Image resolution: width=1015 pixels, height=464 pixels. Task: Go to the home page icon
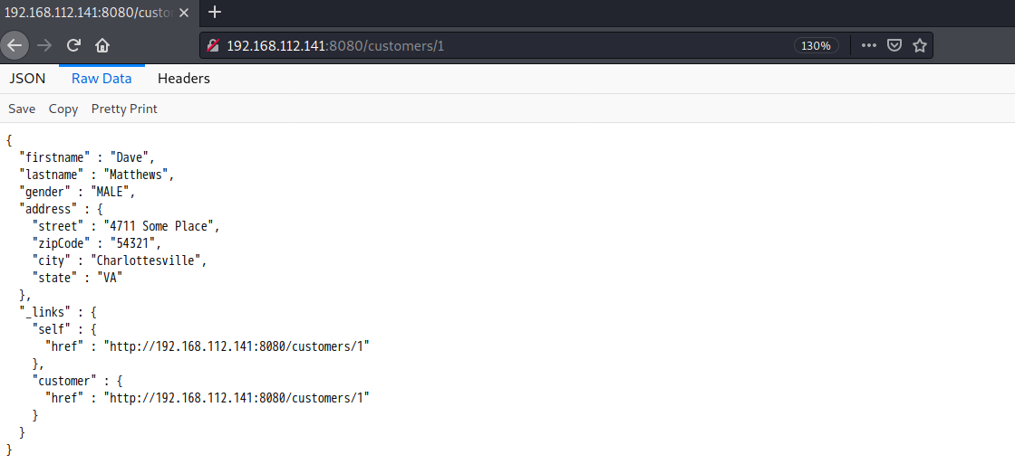pos(102,45)
